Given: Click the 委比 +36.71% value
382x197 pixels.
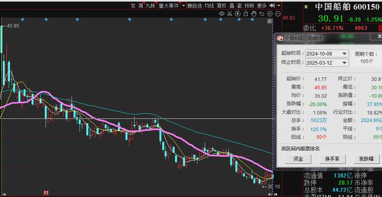Looking at the screenshot, I should (x=332, y=28).
